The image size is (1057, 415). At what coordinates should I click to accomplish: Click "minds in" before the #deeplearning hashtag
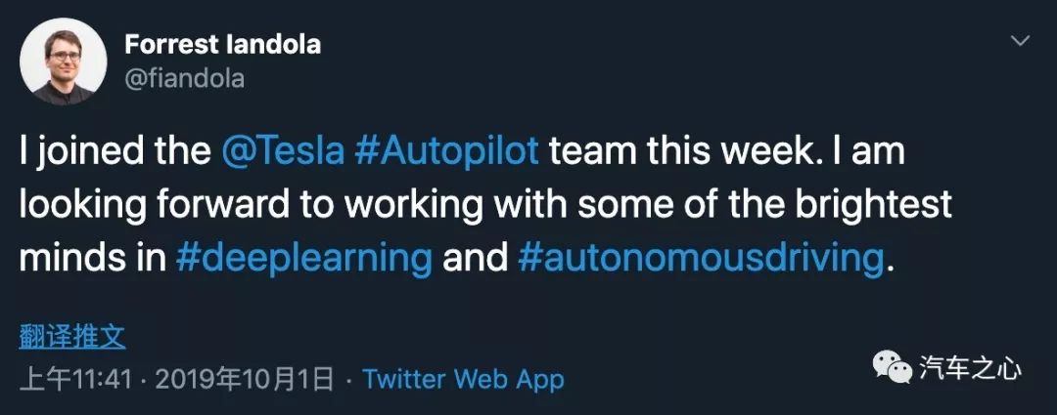pyautogui.click(x=92, y=258)
